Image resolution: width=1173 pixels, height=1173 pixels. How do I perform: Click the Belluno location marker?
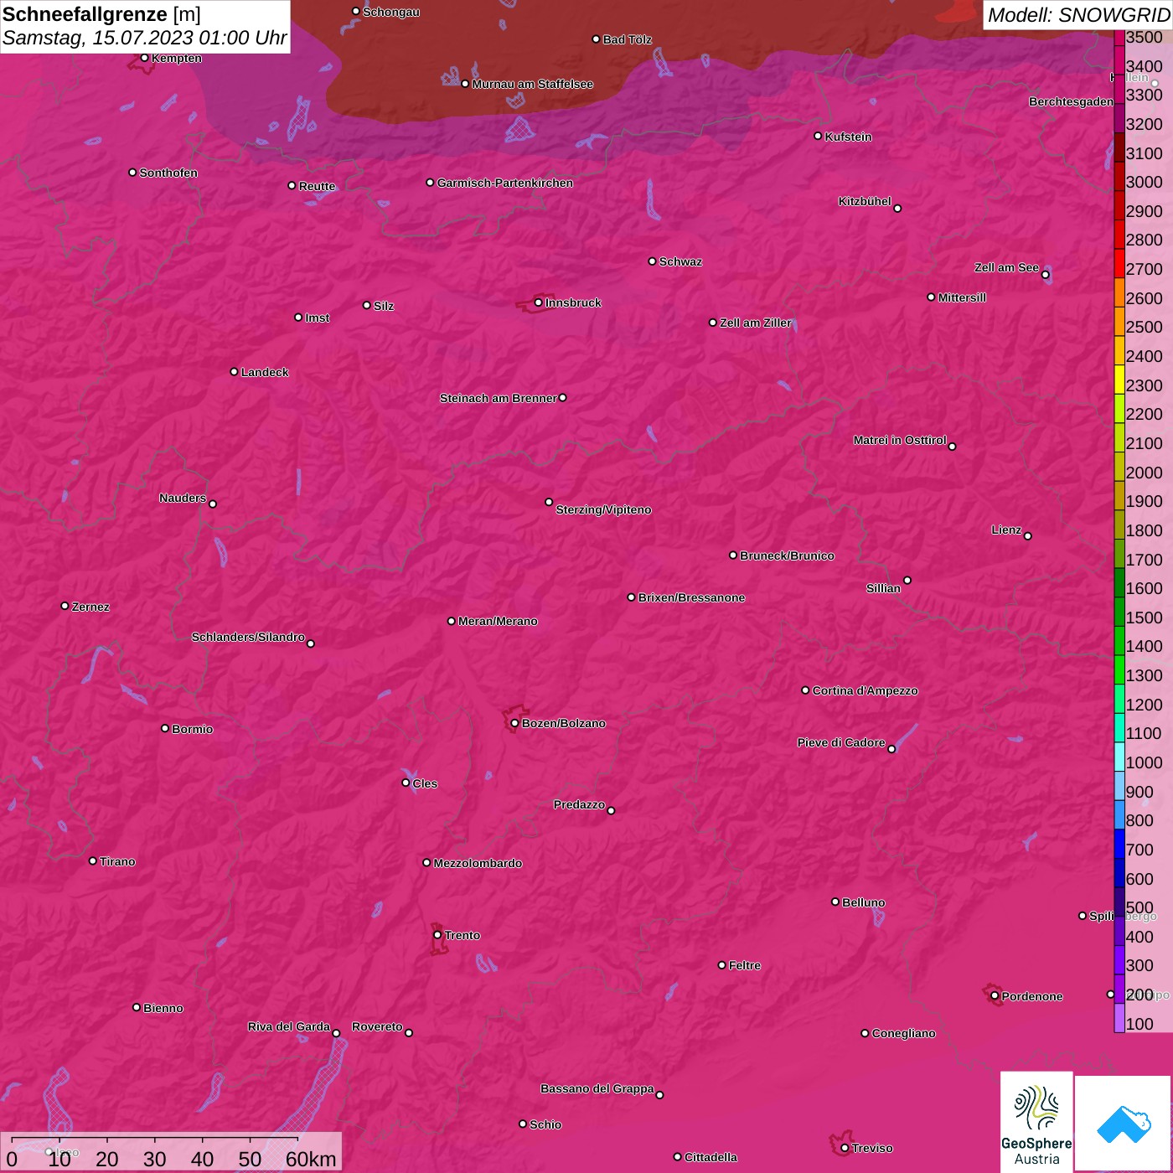tap(835, 902)
